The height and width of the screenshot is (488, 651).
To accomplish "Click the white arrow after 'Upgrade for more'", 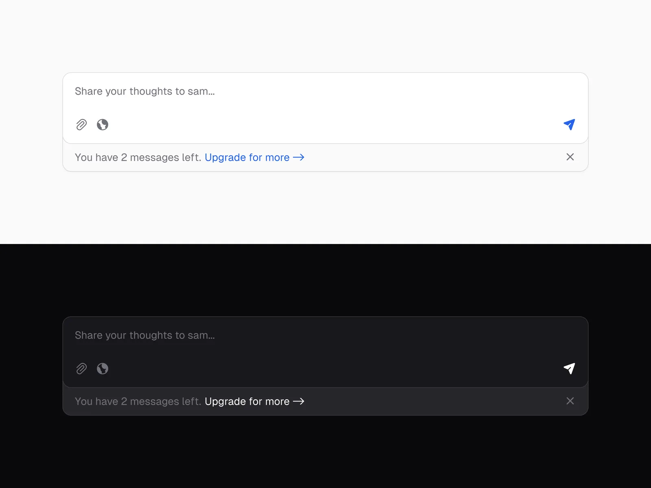I will point(299,401).
